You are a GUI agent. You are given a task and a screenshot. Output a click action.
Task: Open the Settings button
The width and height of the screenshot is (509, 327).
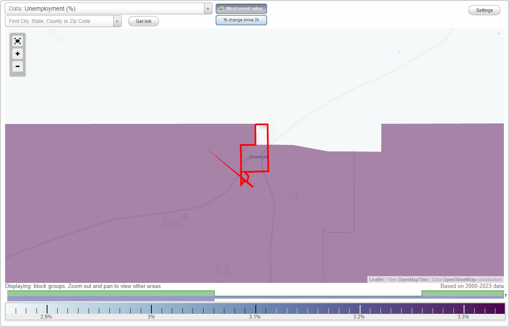coord(484,10)
